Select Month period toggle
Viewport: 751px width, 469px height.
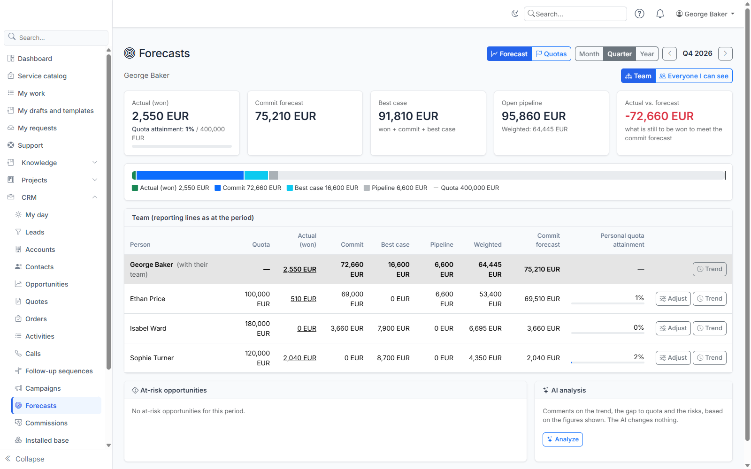[x=589, y=54]
